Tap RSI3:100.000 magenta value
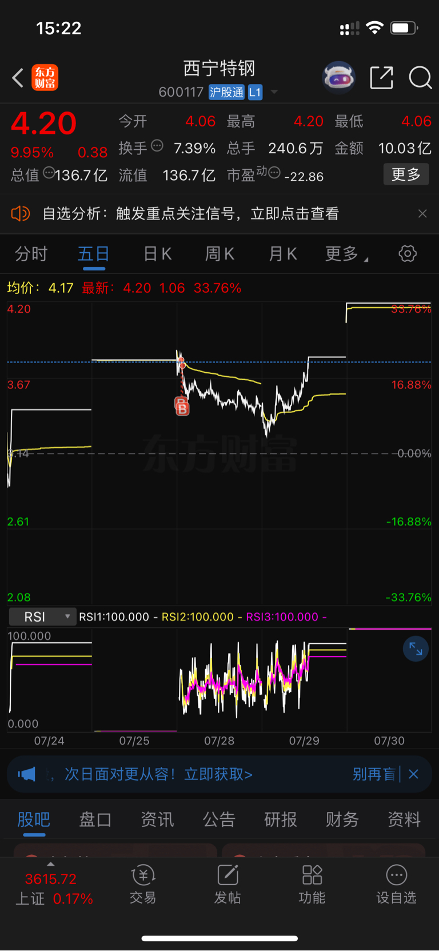This screenshot has width=439, height=951. [282, 617]
